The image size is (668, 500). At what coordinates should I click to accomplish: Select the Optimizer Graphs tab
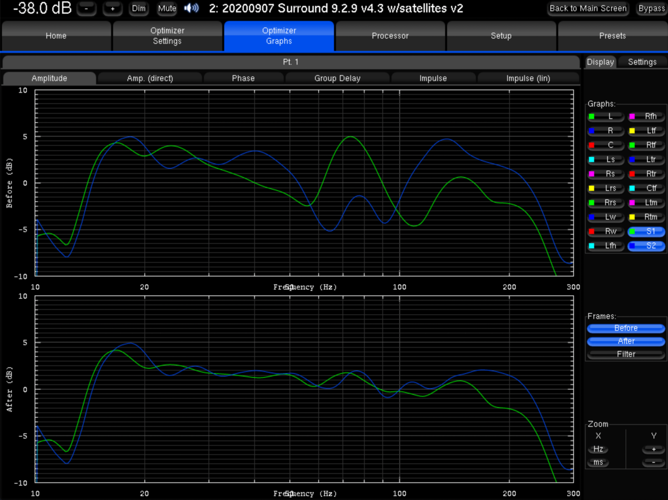[279, 36]
